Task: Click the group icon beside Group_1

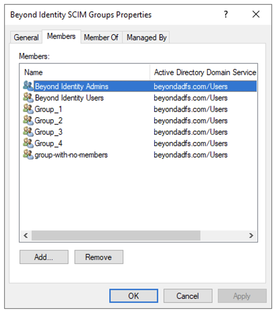Action: click(x=28, y=109)
